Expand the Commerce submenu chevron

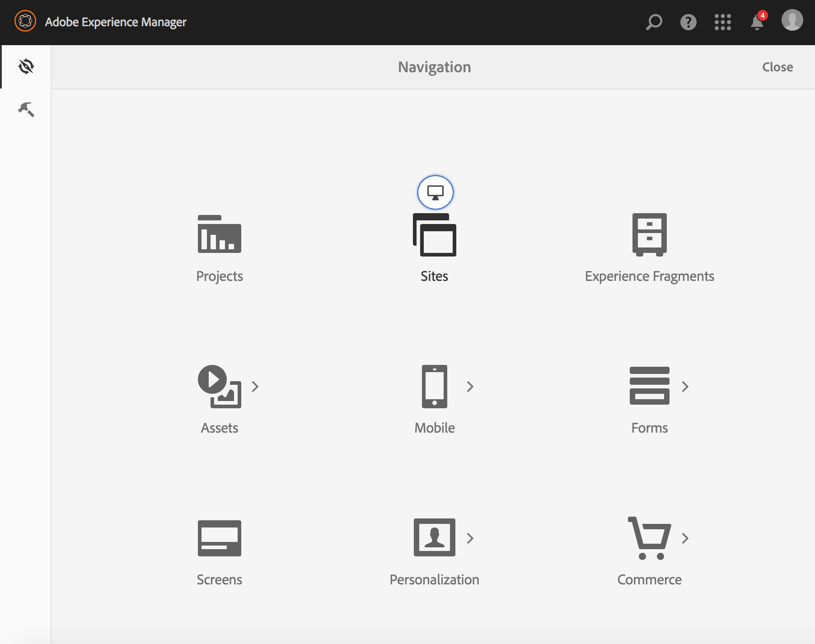coord(685,538)
